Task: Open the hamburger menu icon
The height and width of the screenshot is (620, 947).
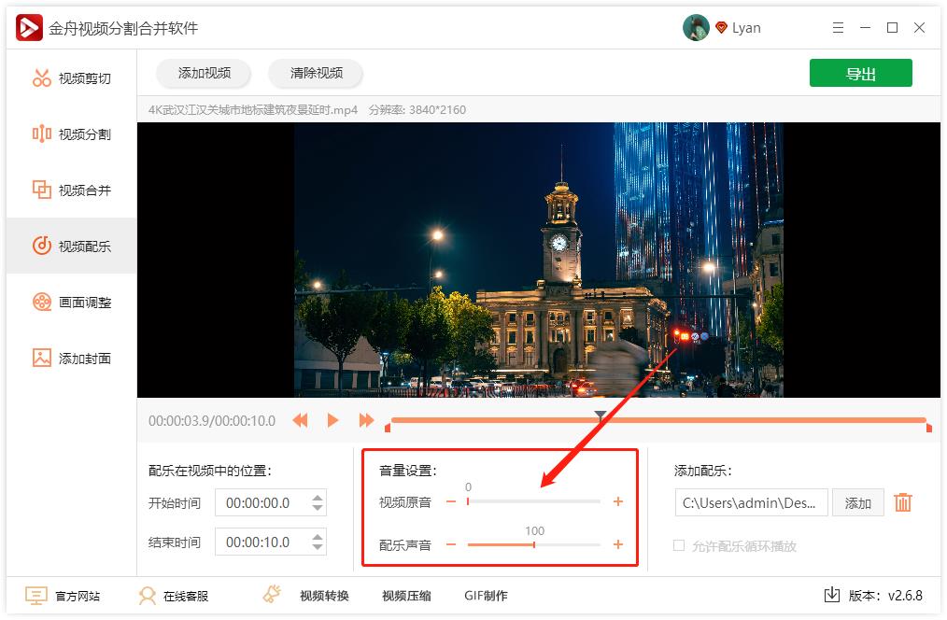Action: [x=838, y=28]
